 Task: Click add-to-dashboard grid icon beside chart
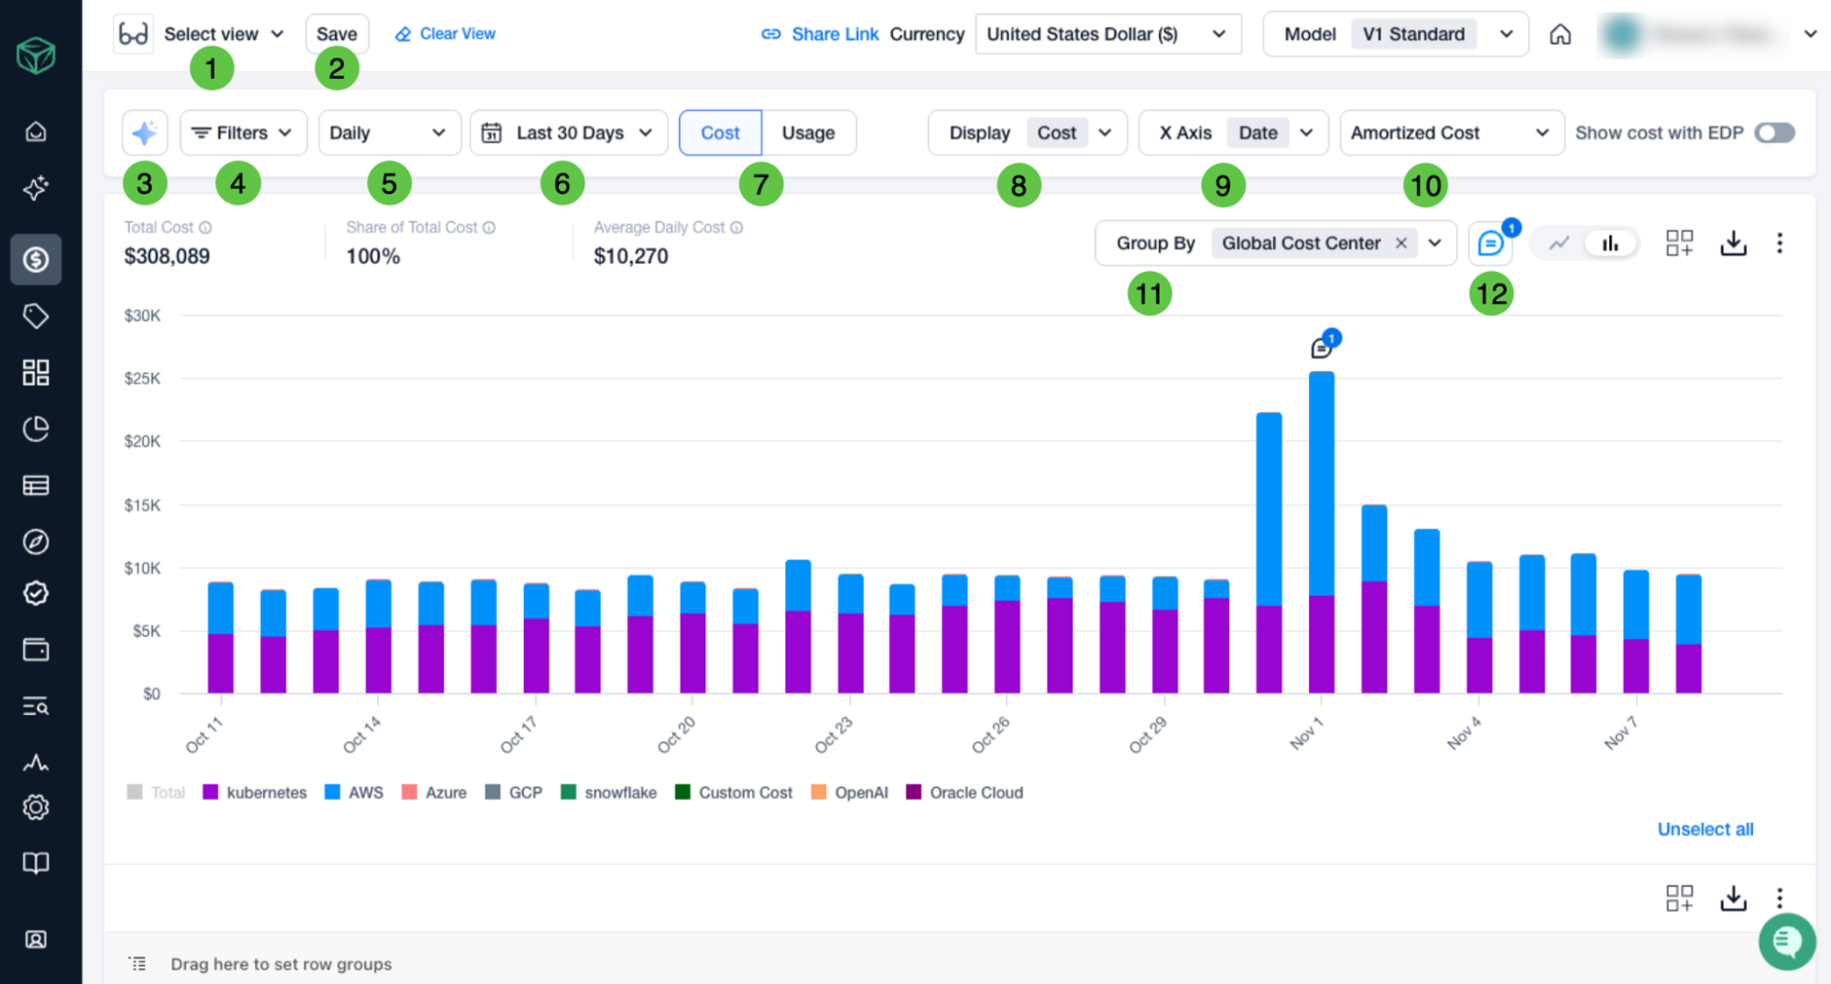pos(1679,243)
